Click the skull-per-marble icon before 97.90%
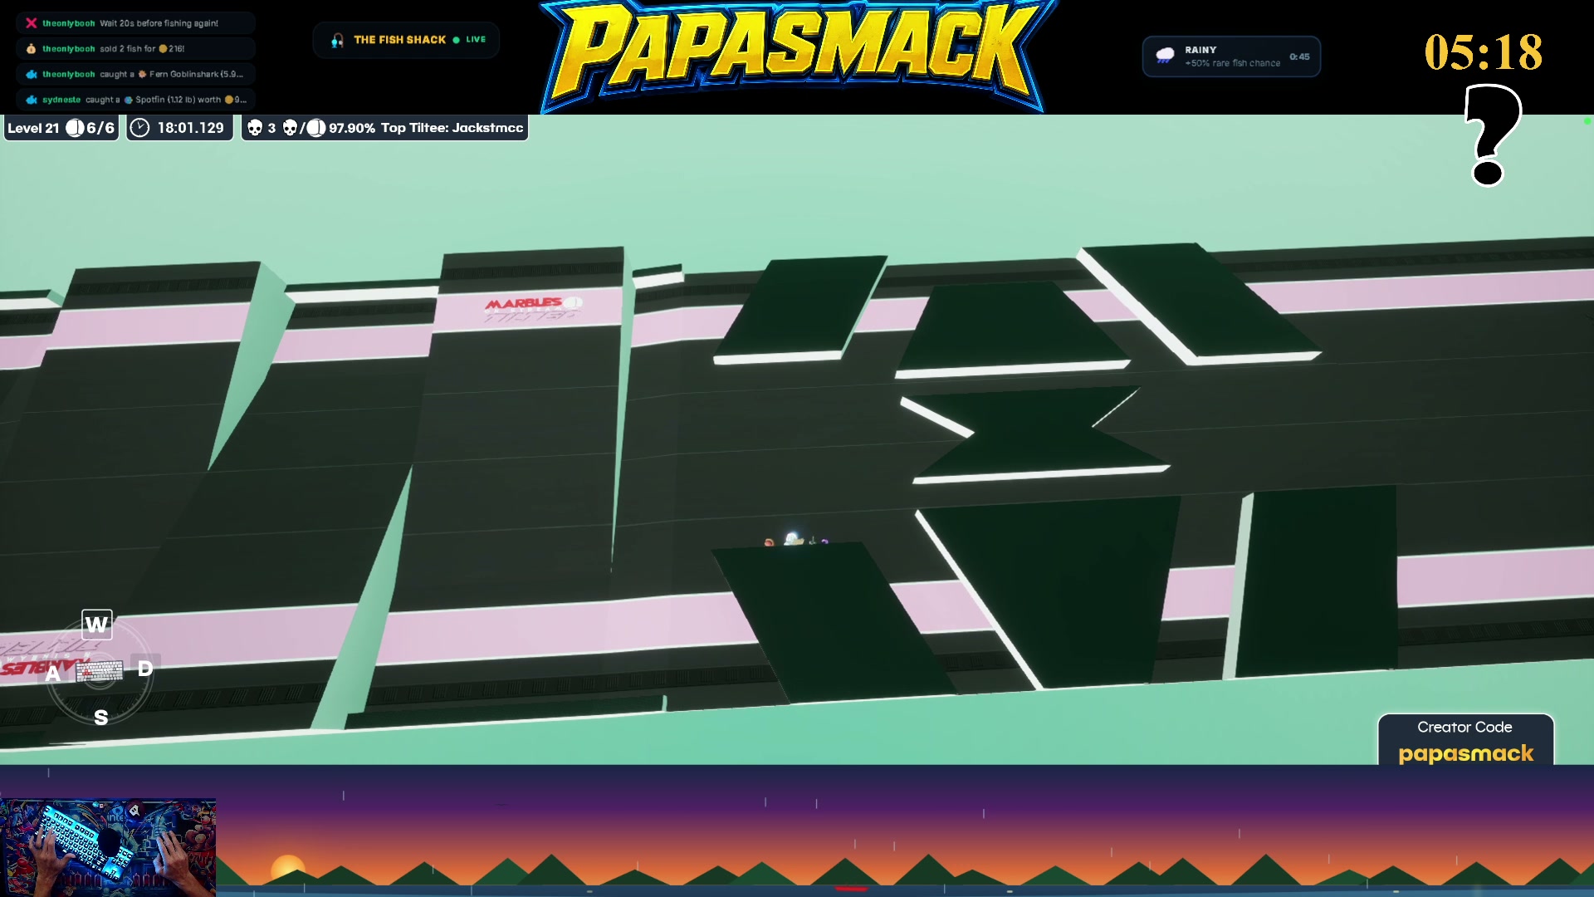The width and height of the screenshot is (1594, 897). tap(304, 128)
